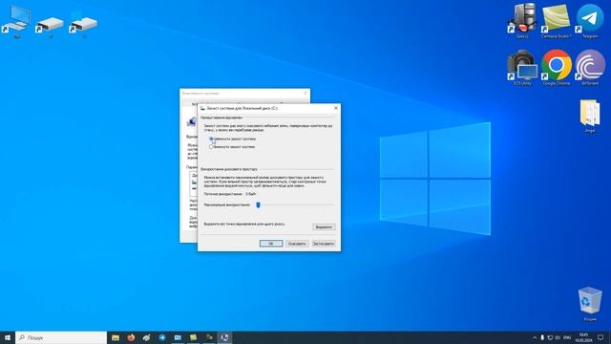Click the active System Properties taskbar button

pos(224,337)
